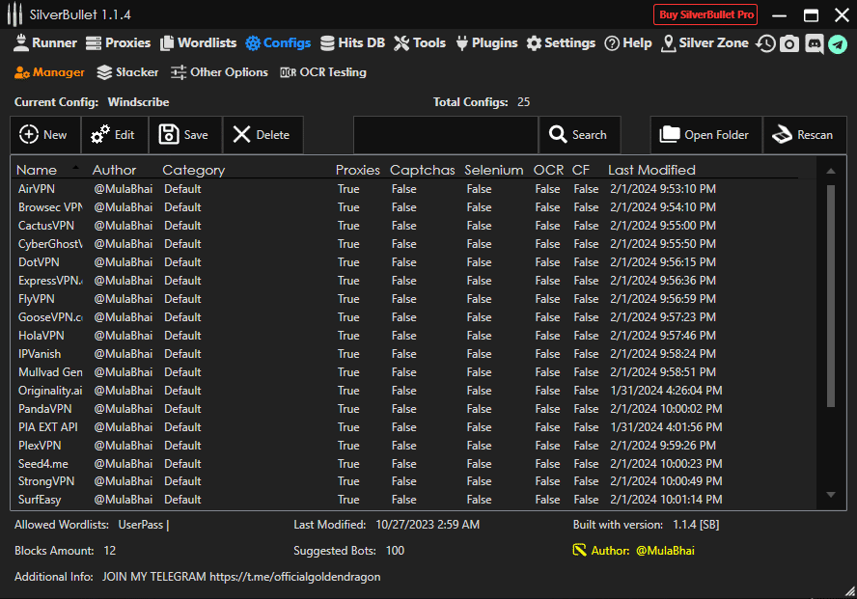Open the Runner tab
Viewport: 857px width, 599px height.
coord(44,43)
